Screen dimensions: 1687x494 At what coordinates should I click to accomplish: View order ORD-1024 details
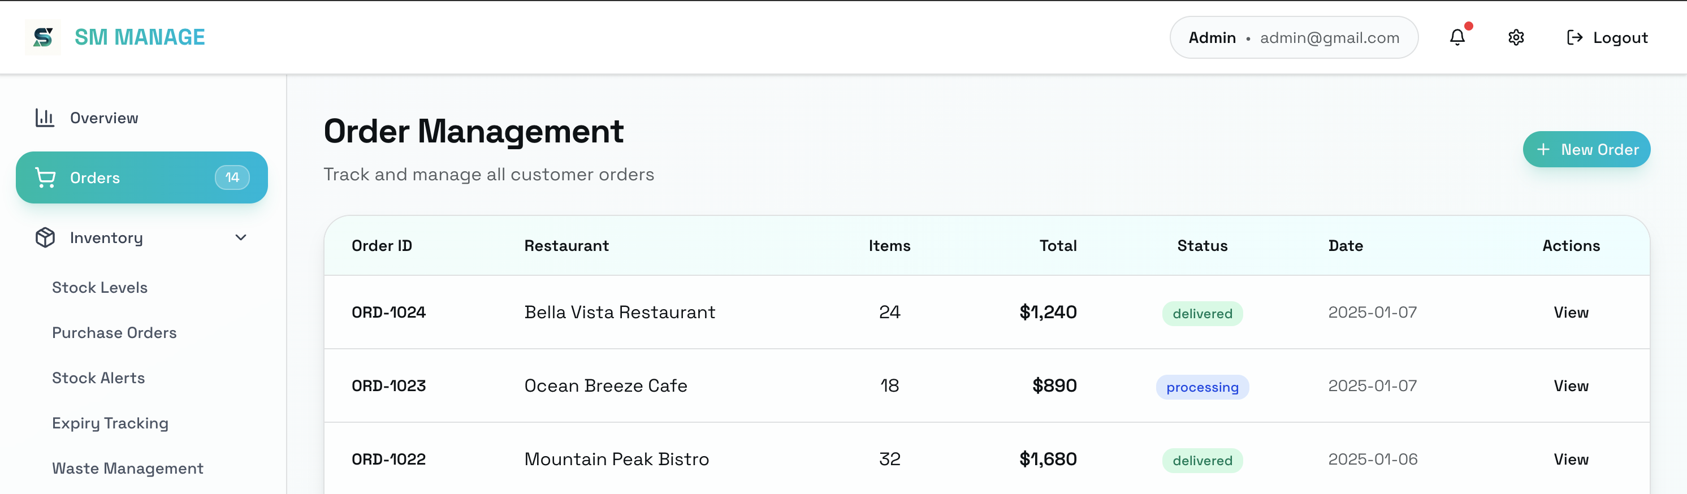(x=1571, y=313)
